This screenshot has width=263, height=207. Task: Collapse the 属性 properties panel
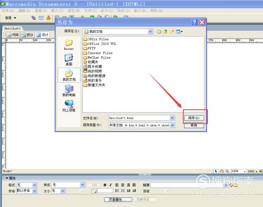pos(7,178)
